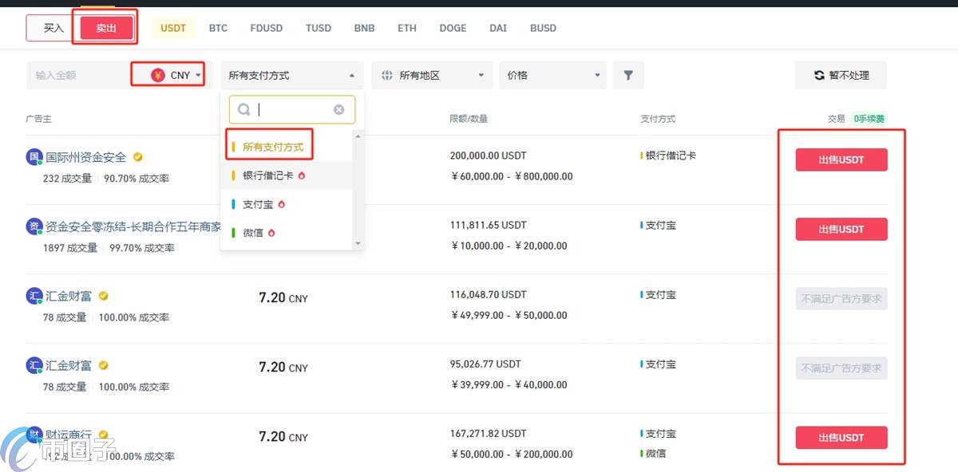This screenshot has width=958, height=472.
Task: Switch to the BTC tab
Action: coord(218,28)
